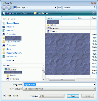Sort by the Name column header
This screenshot has height=101, width=98.
click(x=61, y=18)
